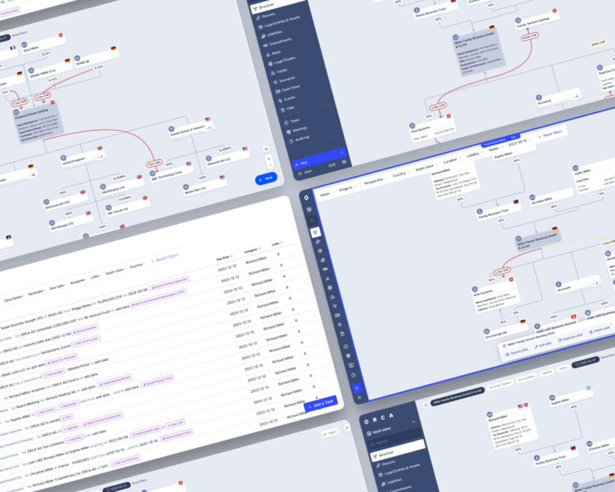The width and height of the screenshot is (615, 492).
Task: Open Persons in the top sidebar
Action: click(266, 17)
